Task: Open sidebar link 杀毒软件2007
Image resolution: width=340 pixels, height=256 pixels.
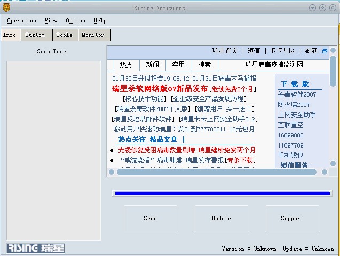Action: (297, 95)
